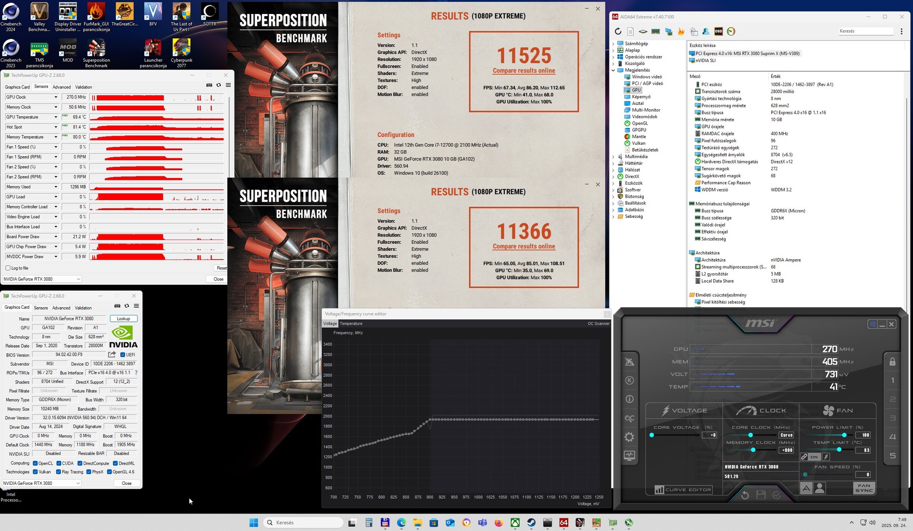
Task: Click the AIDA64 Keresés search field
Action: [x=866, y=31]
